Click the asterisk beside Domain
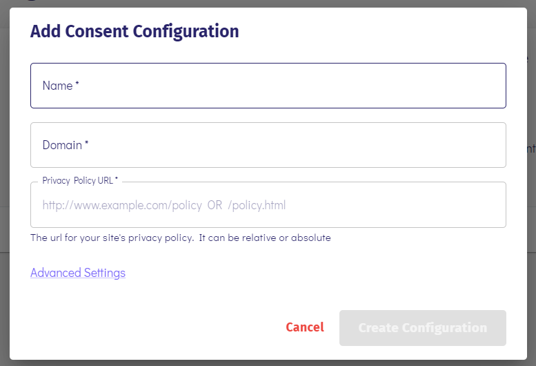The height and width of the screenshot is (366, 536). point(86,143)
